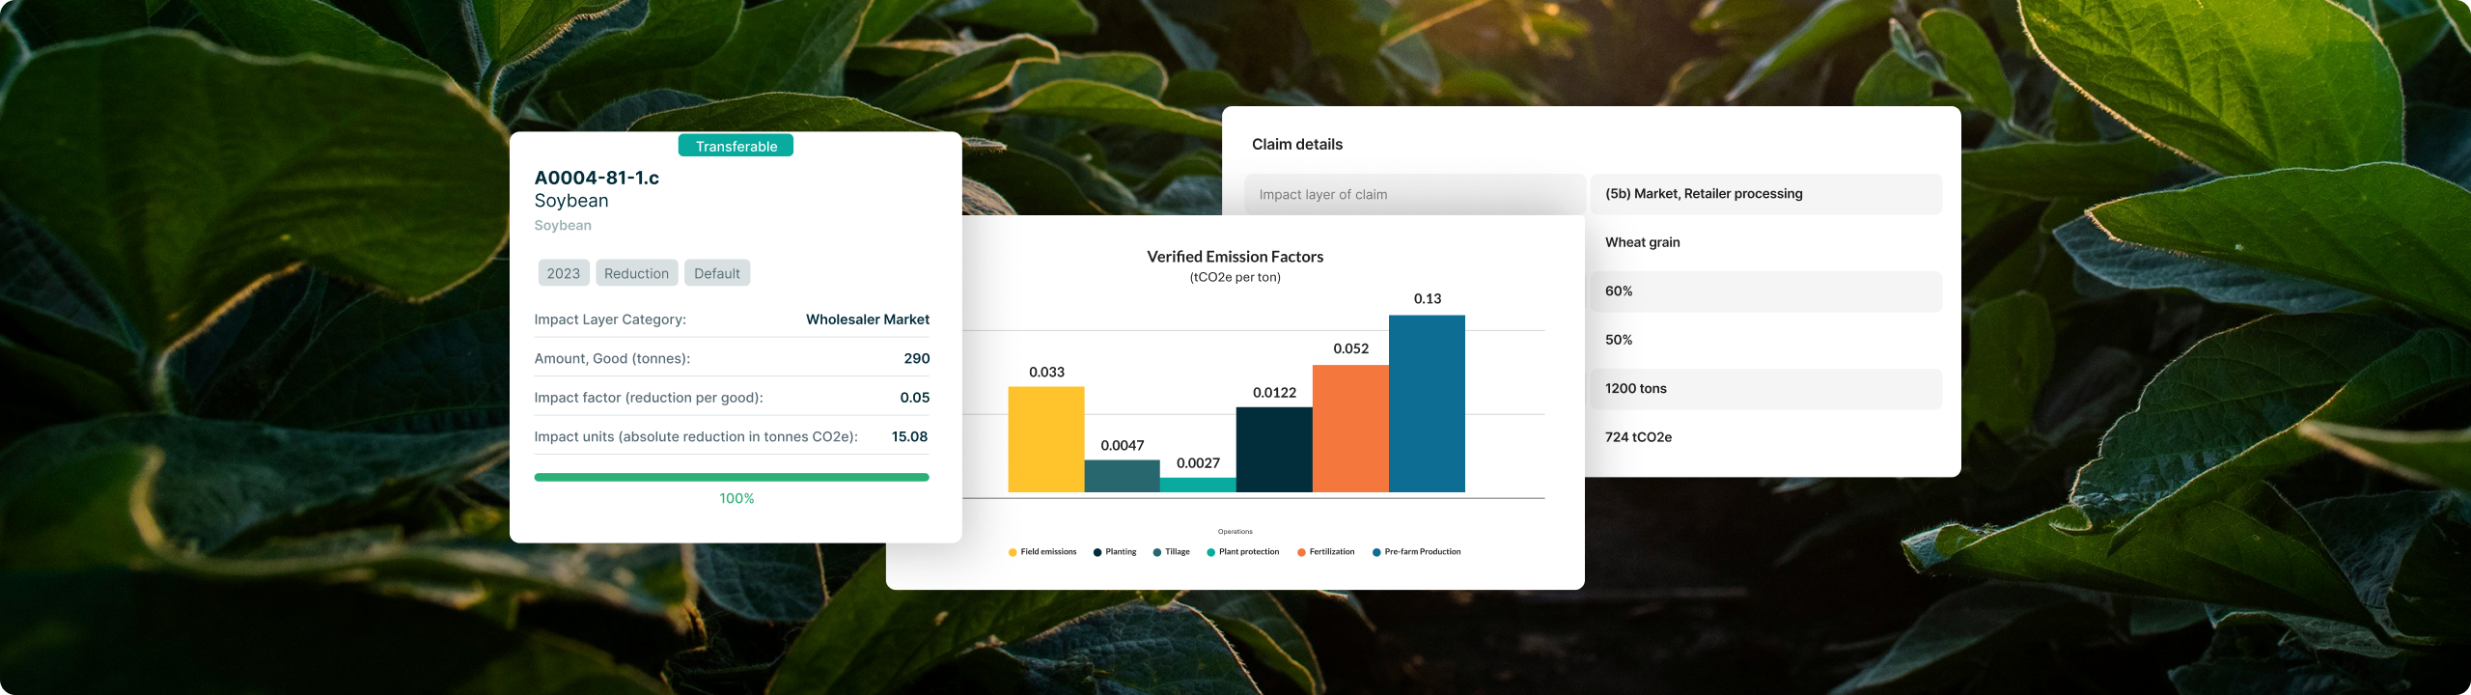The width and height of the screenshot is (2471, 695).
Task: Select the 2023 tag
Action: coord(564,273)
